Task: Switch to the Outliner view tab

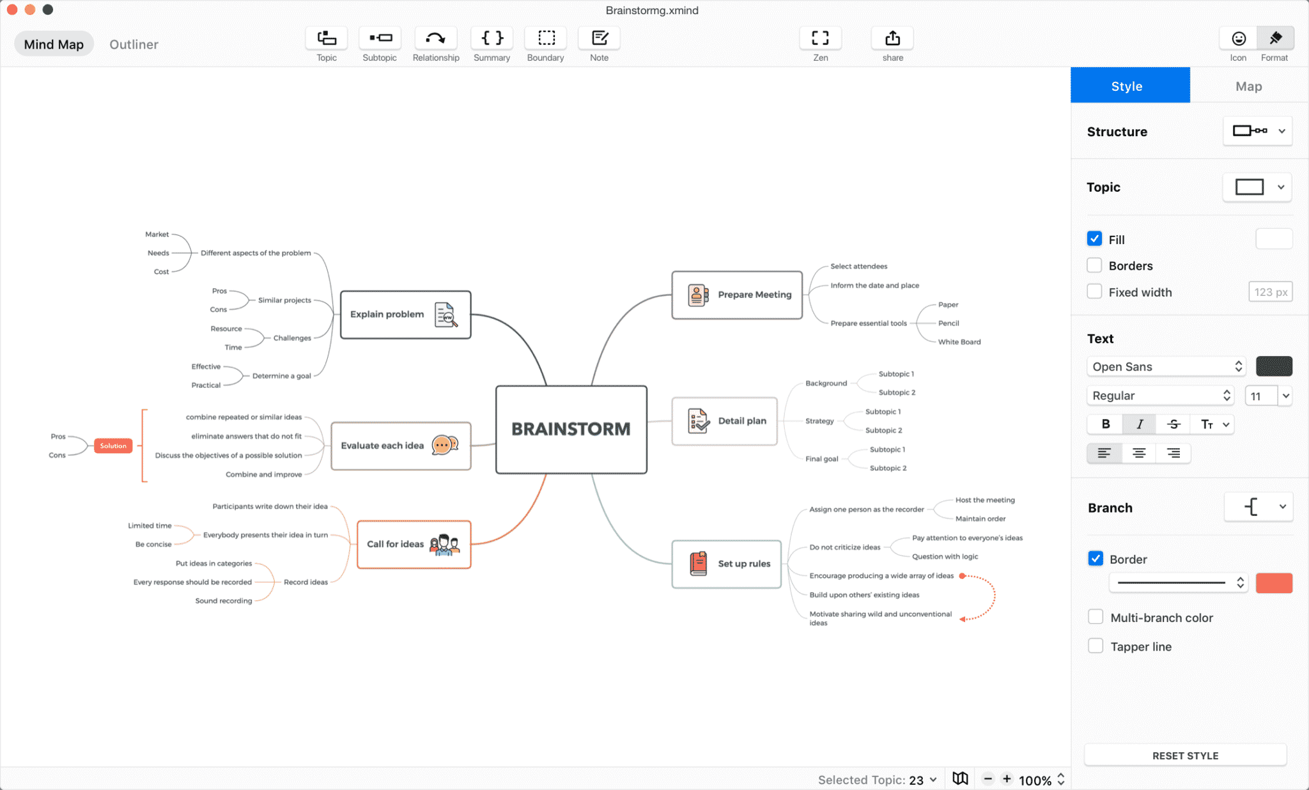Action: 134,44
